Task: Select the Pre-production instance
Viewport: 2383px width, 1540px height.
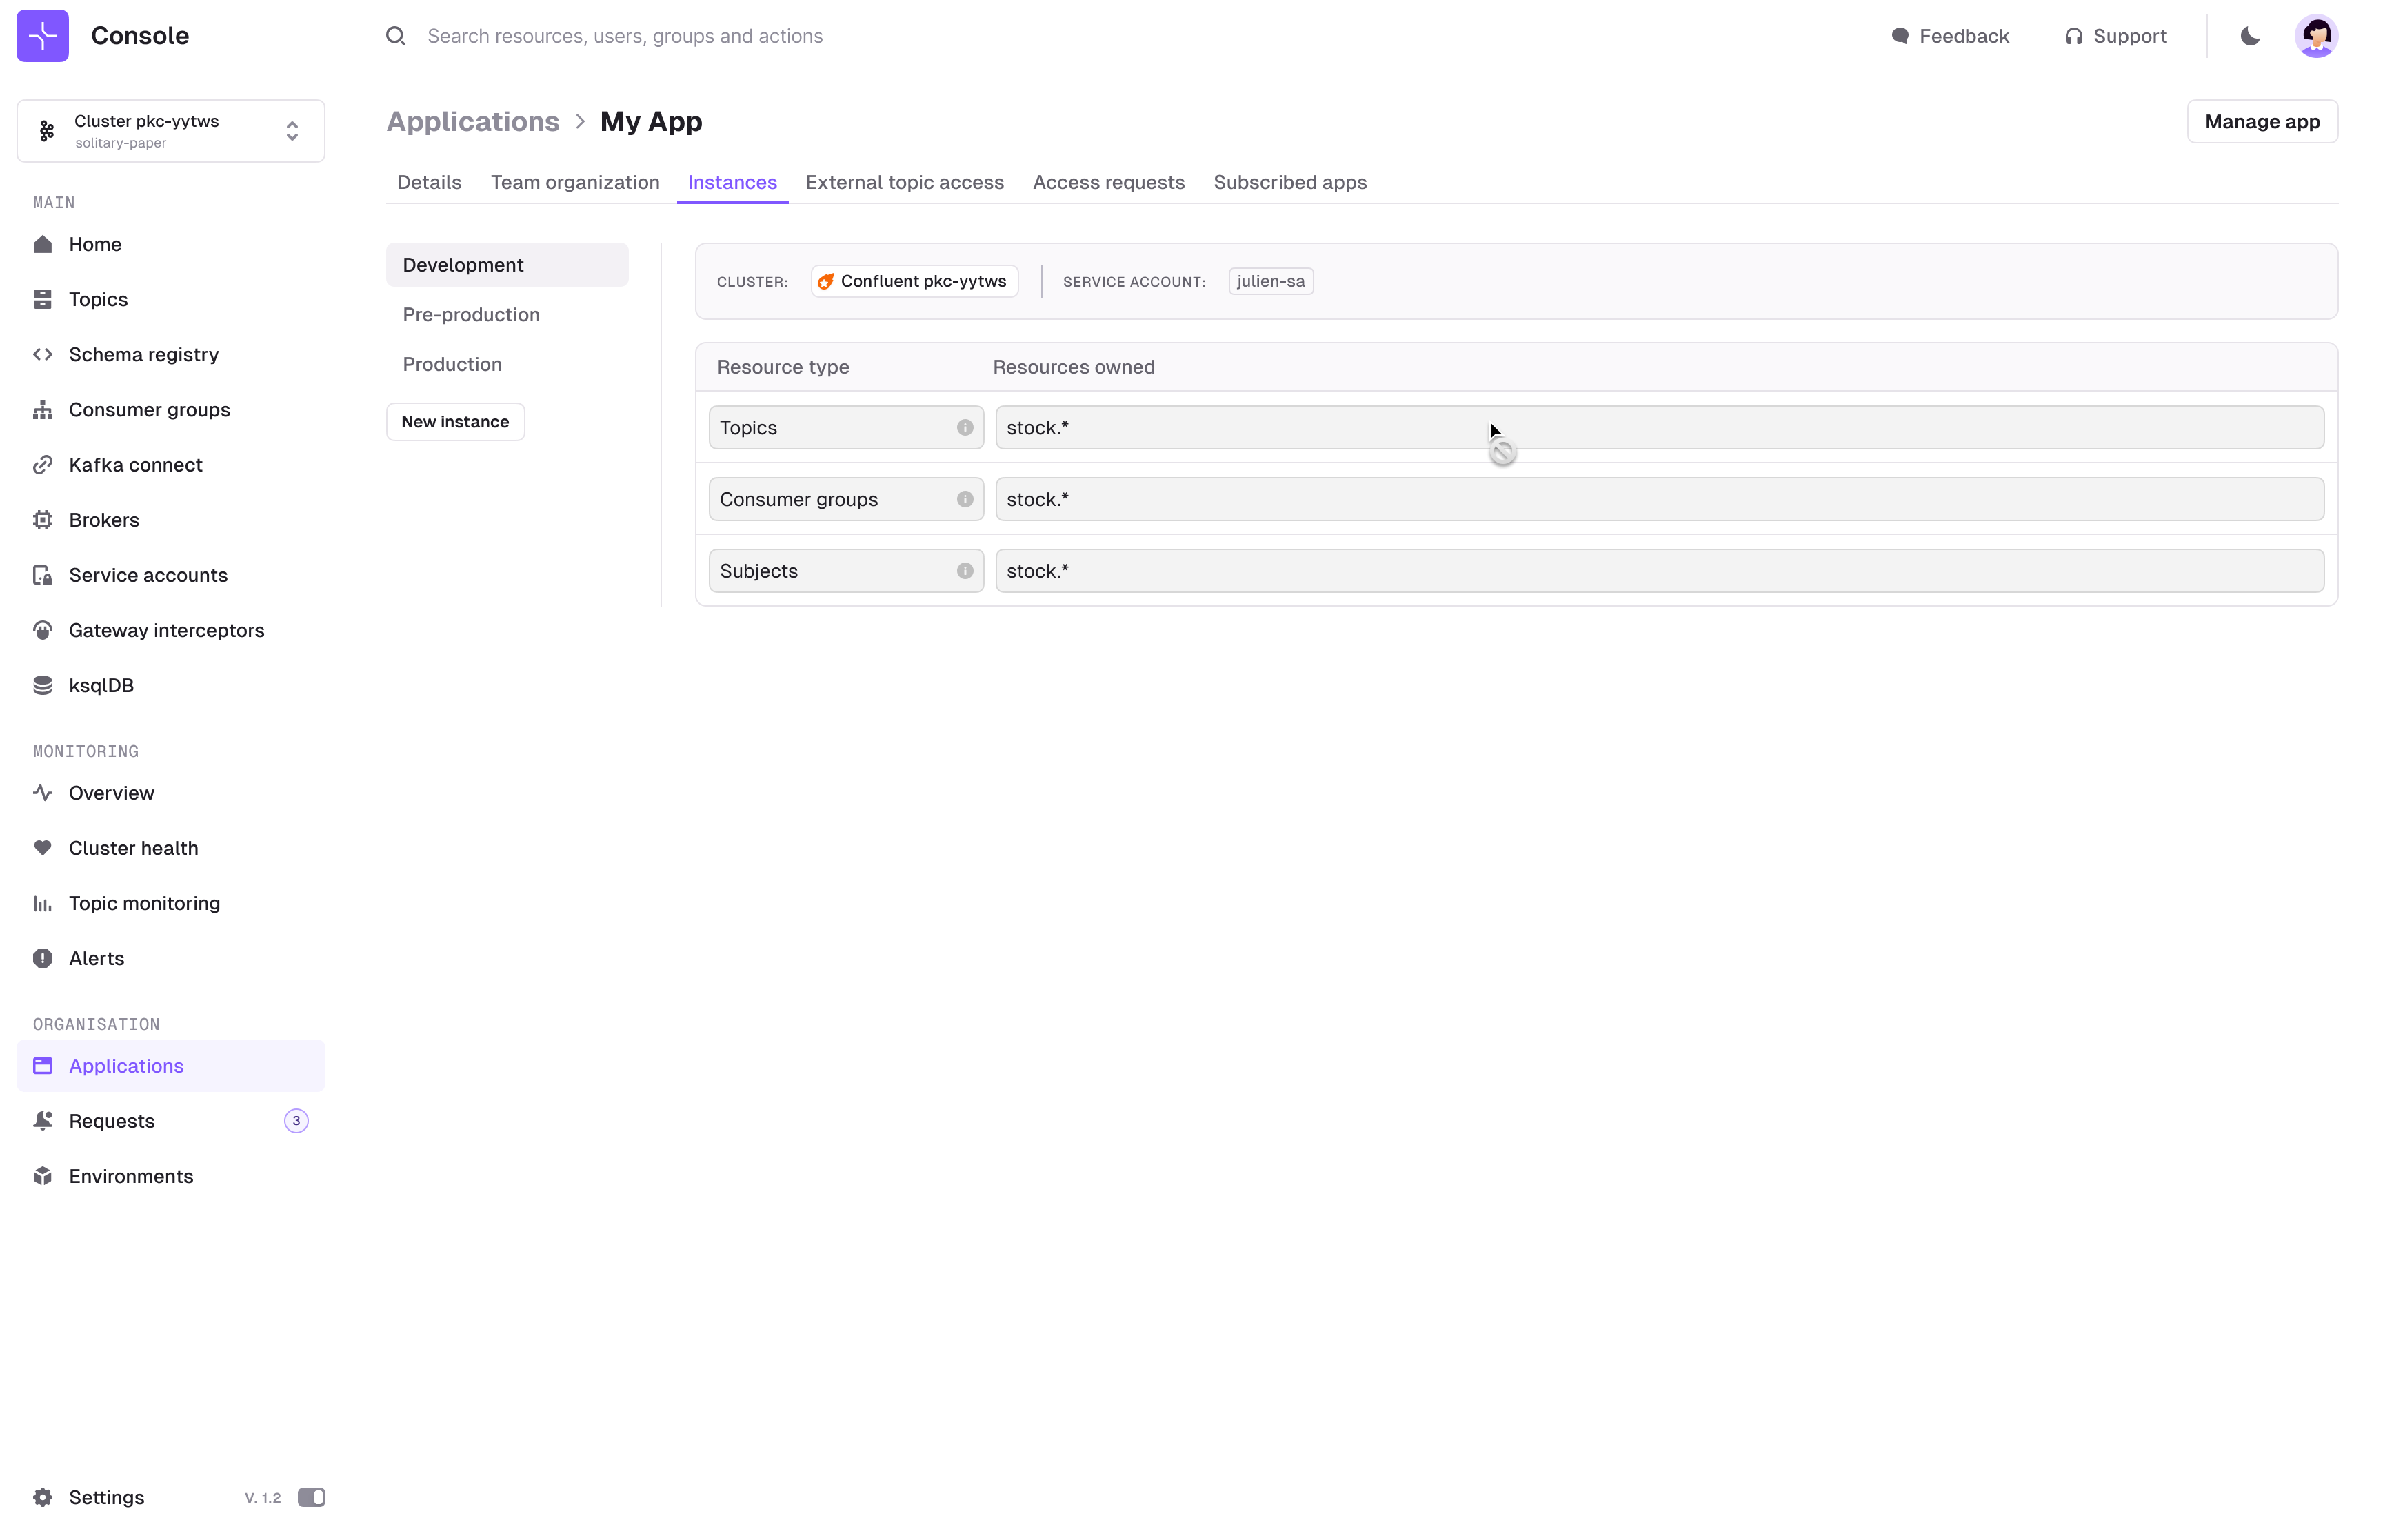Action: pyautogui.click(x=471, y=314)
